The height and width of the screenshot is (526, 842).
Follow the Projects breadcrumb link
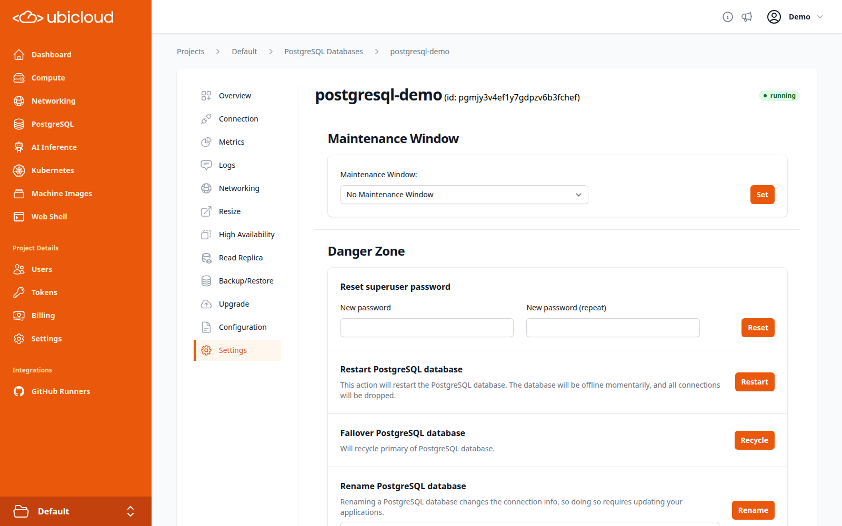[191, 52]
